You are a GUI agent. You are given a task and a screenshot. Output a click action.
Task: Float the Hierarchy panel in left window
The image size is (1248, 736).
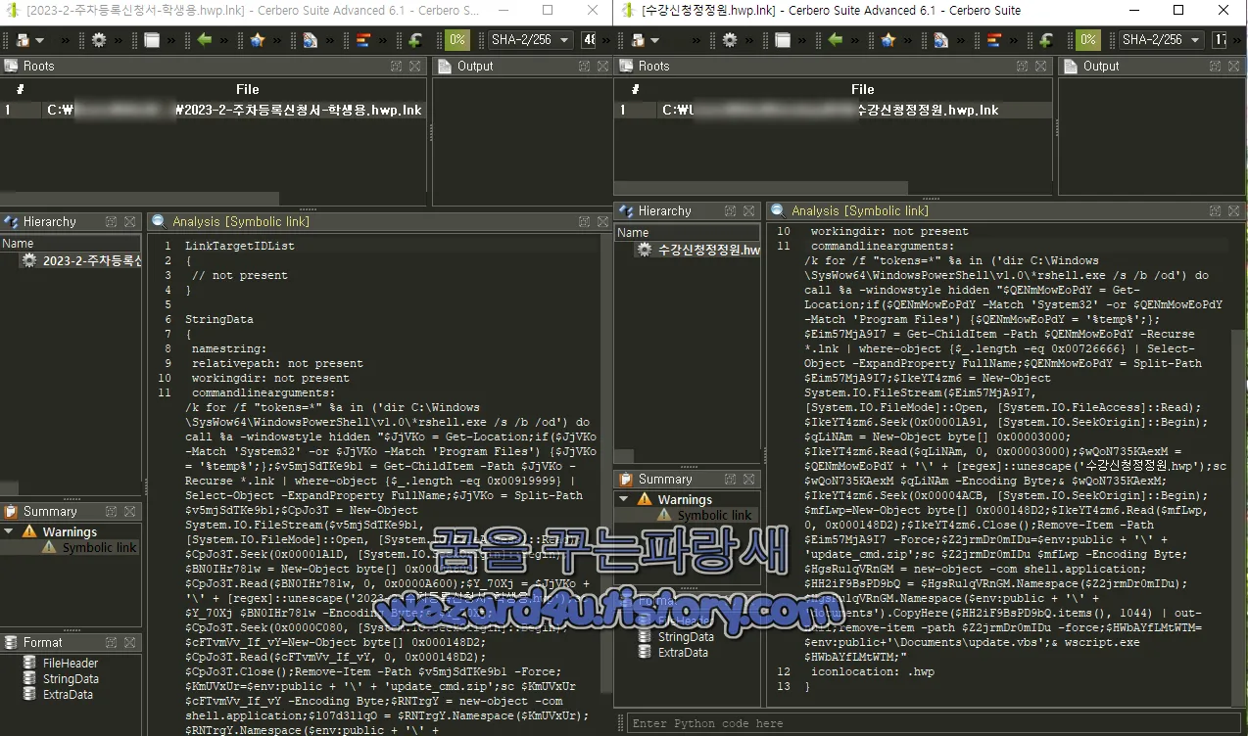(111, 222)
